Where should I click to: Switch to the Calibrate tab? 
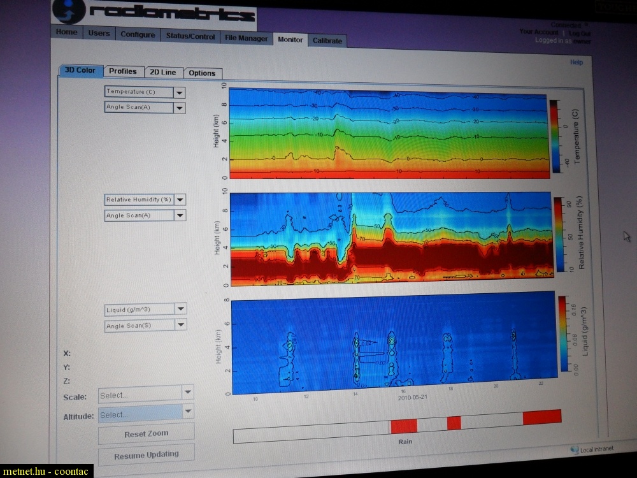(327, 41)
